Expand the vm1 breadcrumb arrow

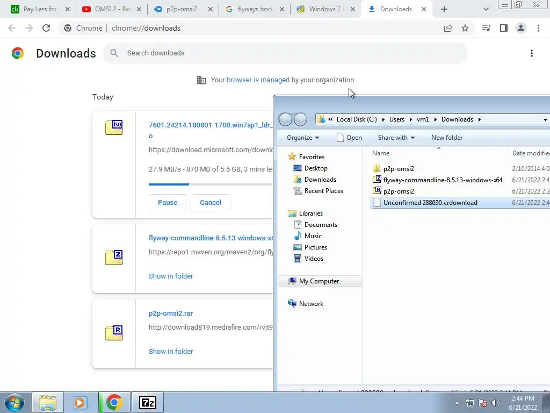pos(435,119)
